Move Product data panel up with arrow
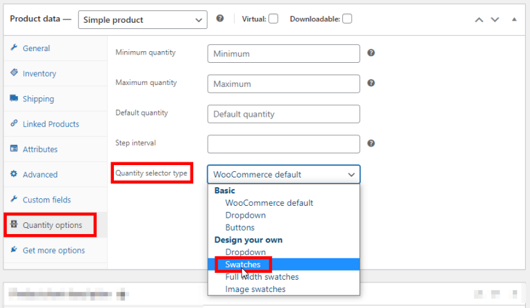This screenshot has width=530, height=308. pos(479,19)
